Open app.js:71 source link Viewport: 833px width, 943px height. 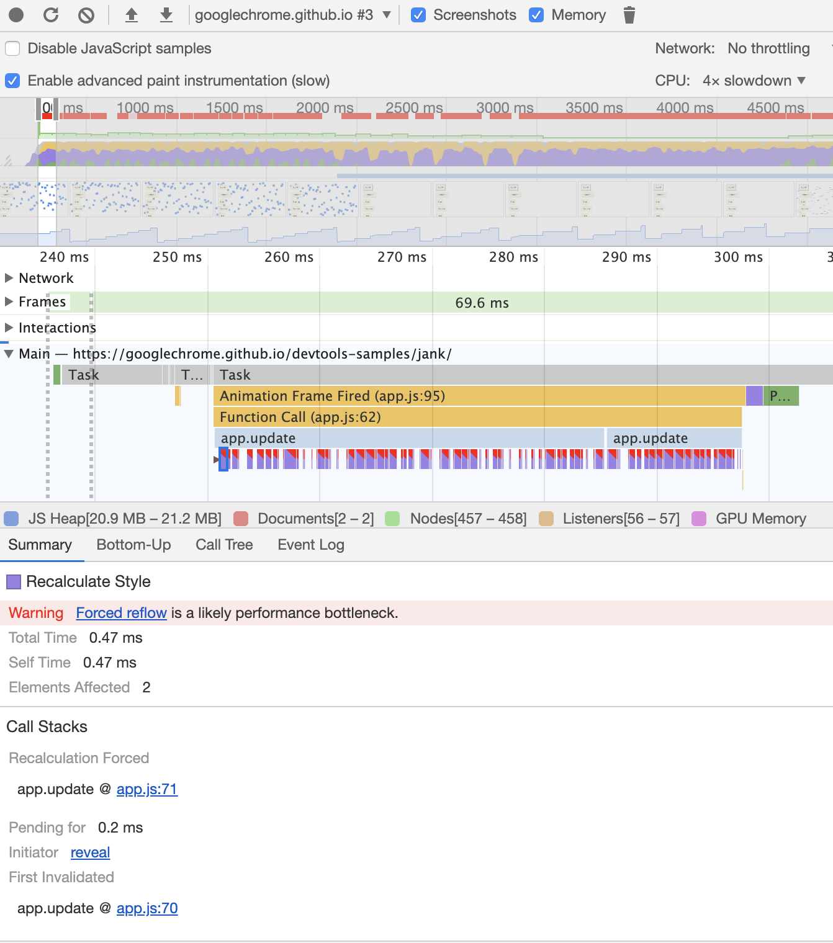147,789
